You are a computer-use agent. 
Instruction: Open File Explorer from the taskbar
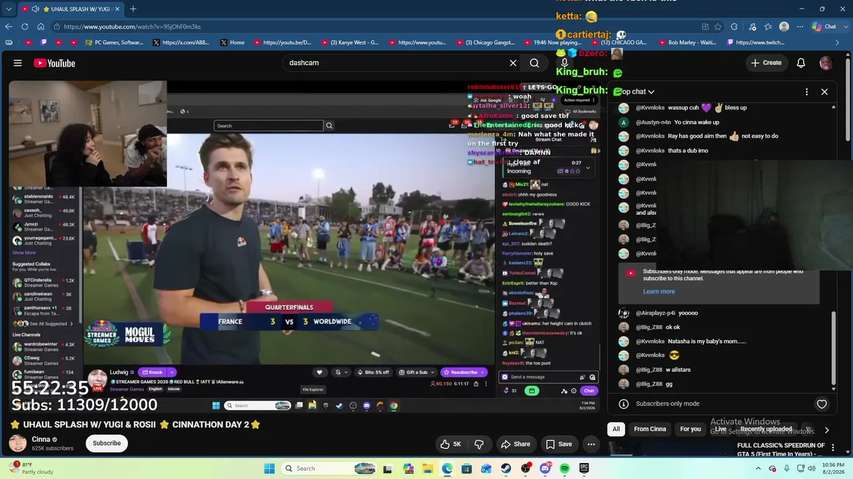428,468
